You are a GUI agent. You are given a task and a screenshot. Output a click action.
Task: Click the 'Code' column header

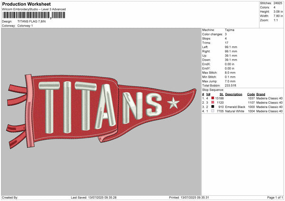(251, 94)
